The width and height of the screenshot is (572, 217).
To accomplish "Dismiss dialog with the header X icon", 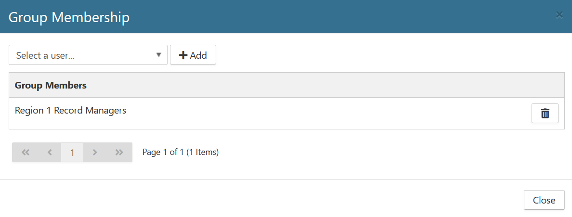I will tap(559, 15).
